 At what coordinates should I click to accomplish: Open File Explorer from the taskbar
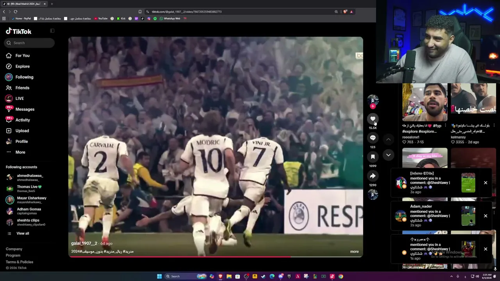(x=229, y=276)
